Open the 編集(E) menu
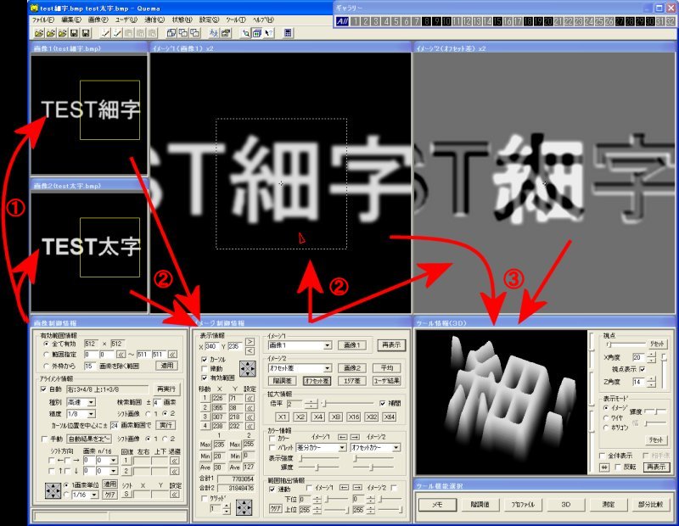 click(x=71, y=20)
